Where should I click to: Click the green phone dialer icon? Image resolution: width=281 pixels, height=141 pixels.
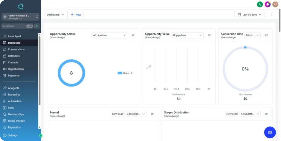(x=260, y=4)
